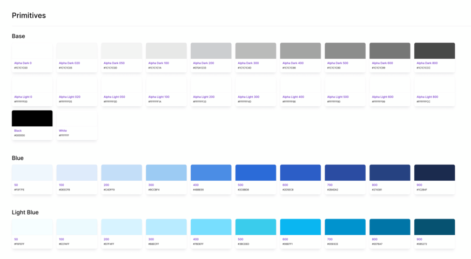Select the Light Blue 600 swatch
The image size is (471, 259).
[x=300, y=227]
